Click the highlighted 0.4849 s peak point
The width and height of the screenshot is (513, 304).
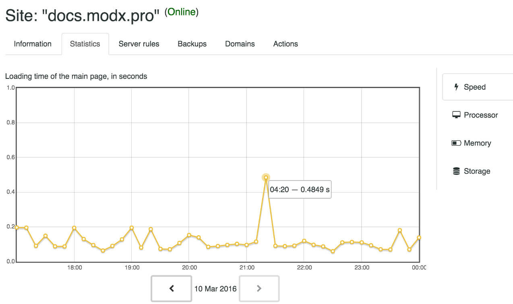coord(266,177)
